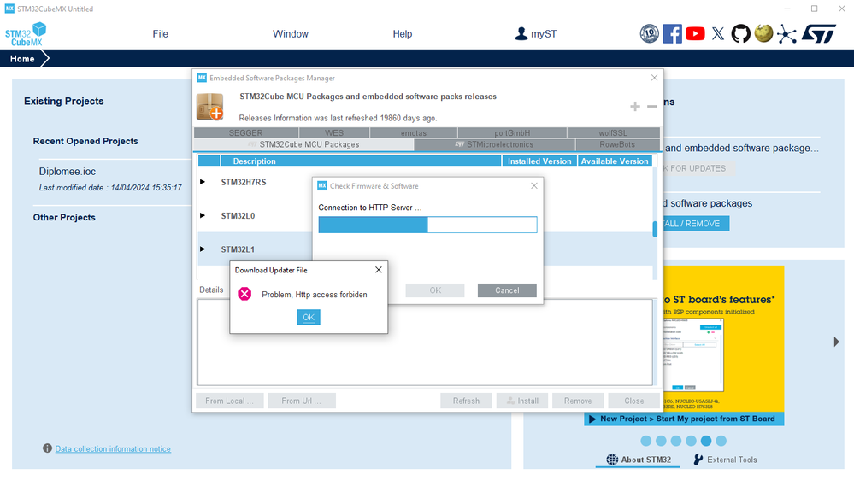Image resolution: width=854 pixels, height=480 pixels.
Task: Click the minus collapse-all icon in Packages Manager
Action: pyautogui.click(x=652, y=106)
